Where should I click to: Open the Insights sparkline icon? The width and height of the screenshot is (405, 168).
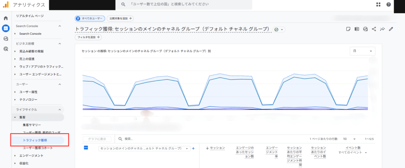click(x=382, y=29)
